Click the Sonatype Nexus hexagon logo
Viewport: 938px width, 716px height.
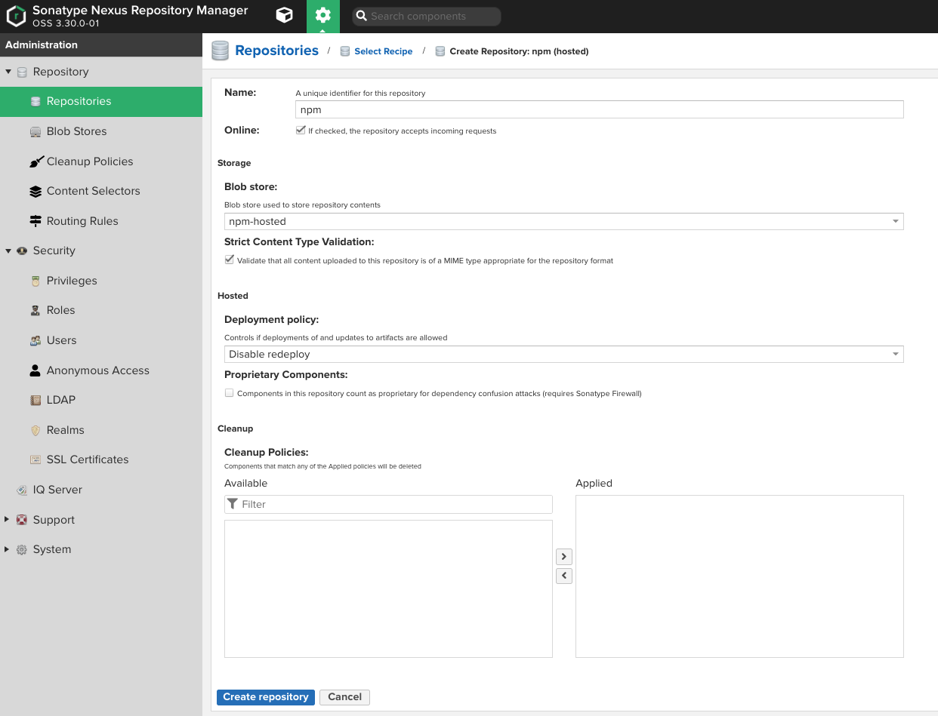17,17
